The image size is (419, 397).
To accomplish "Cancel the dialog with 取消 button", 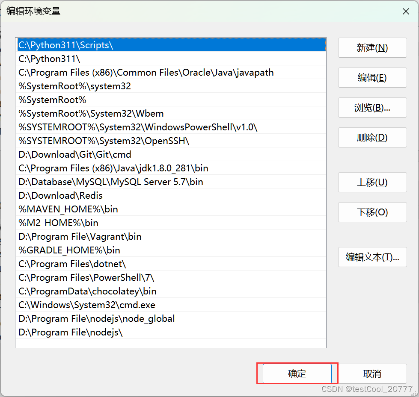I will point(372,373).
